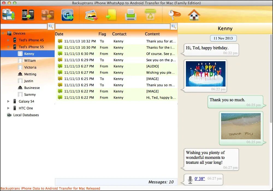Open the Thank You beach image thumbnail

(241, 126)
